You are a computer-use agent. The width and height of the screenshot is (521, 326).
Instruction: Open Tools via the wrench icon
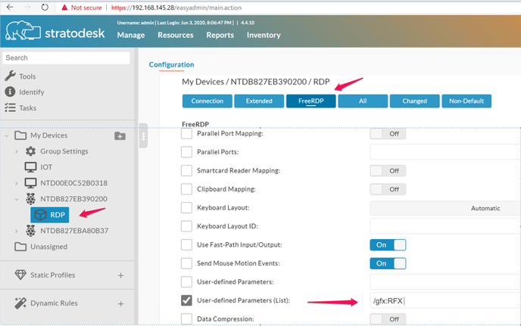pos(10,76)
